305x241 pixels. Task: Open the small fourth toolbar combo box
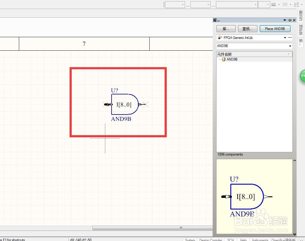click(x=264, y=4)
